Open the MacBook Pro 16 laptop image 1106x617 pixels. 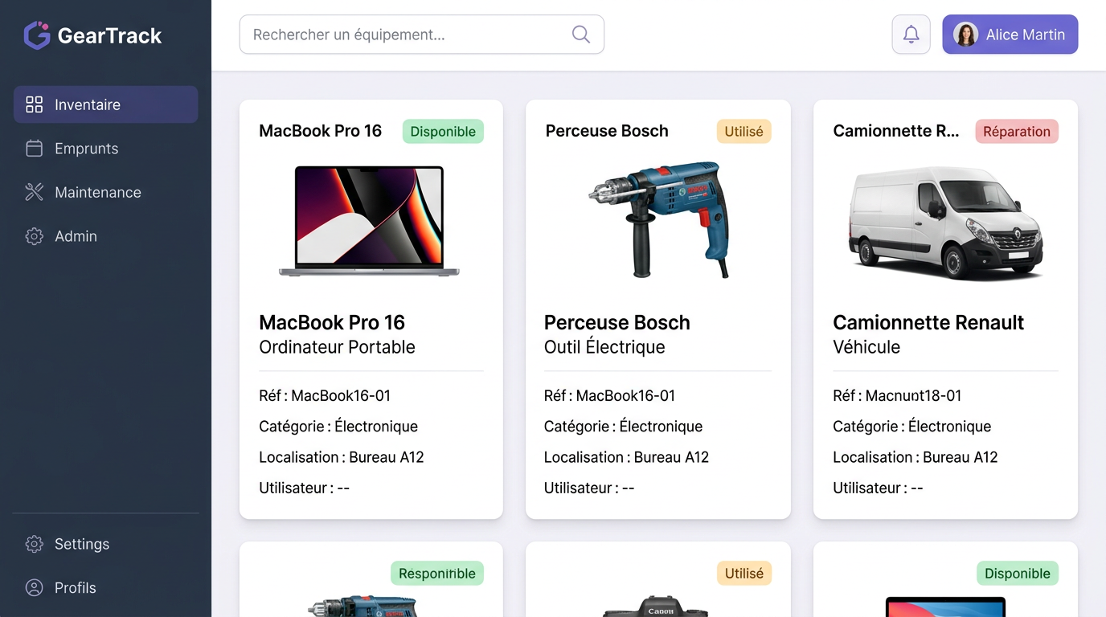pos(370,221)
